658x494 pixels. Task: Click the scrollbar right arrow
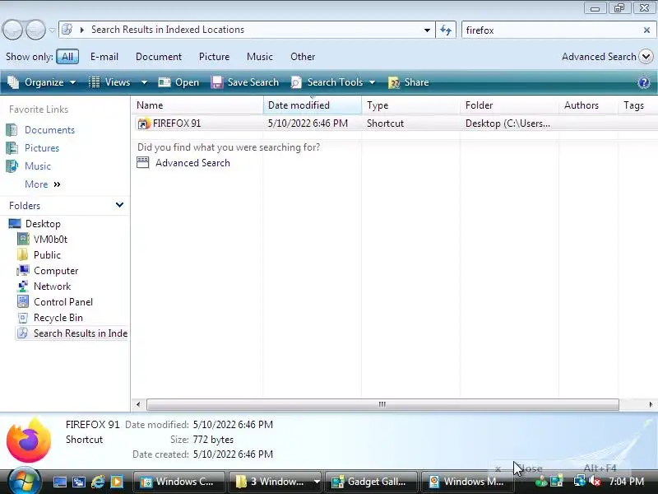tap(651, 404)
